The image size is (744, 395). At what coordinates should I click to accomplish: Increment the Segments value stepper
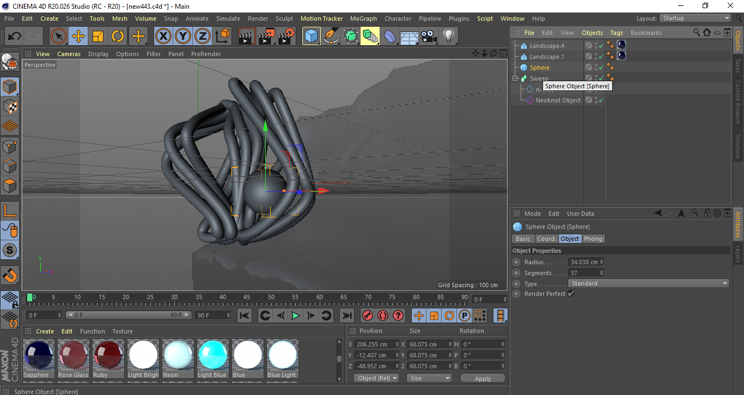[601, 271]
